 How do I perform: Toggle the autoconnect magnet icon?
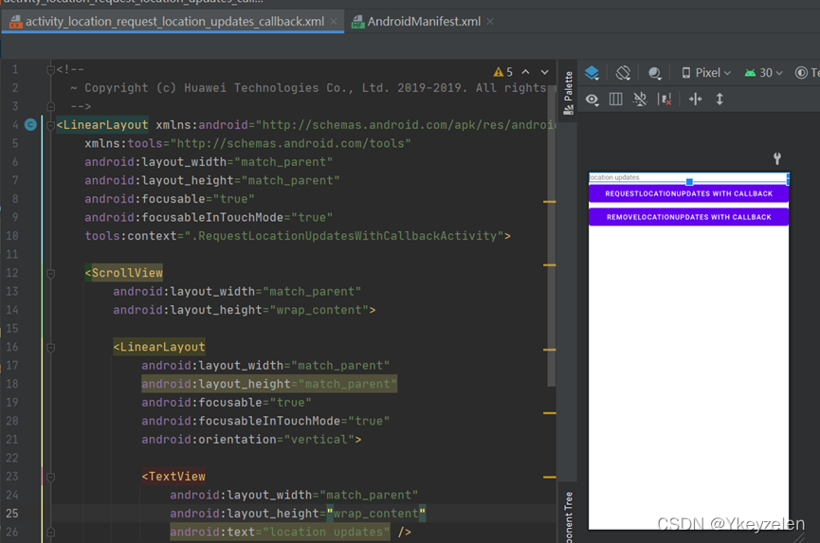(x=640, y=100)
